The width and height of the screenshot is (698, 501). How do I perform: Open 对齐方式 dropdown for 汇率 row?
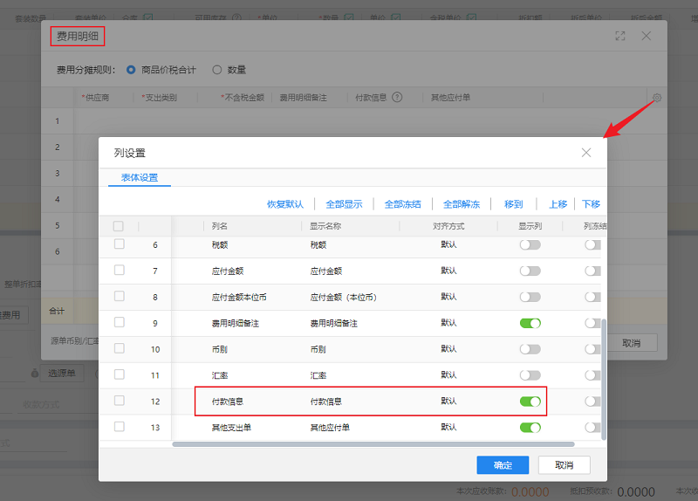pyautogui.click(x=448, y=375)
